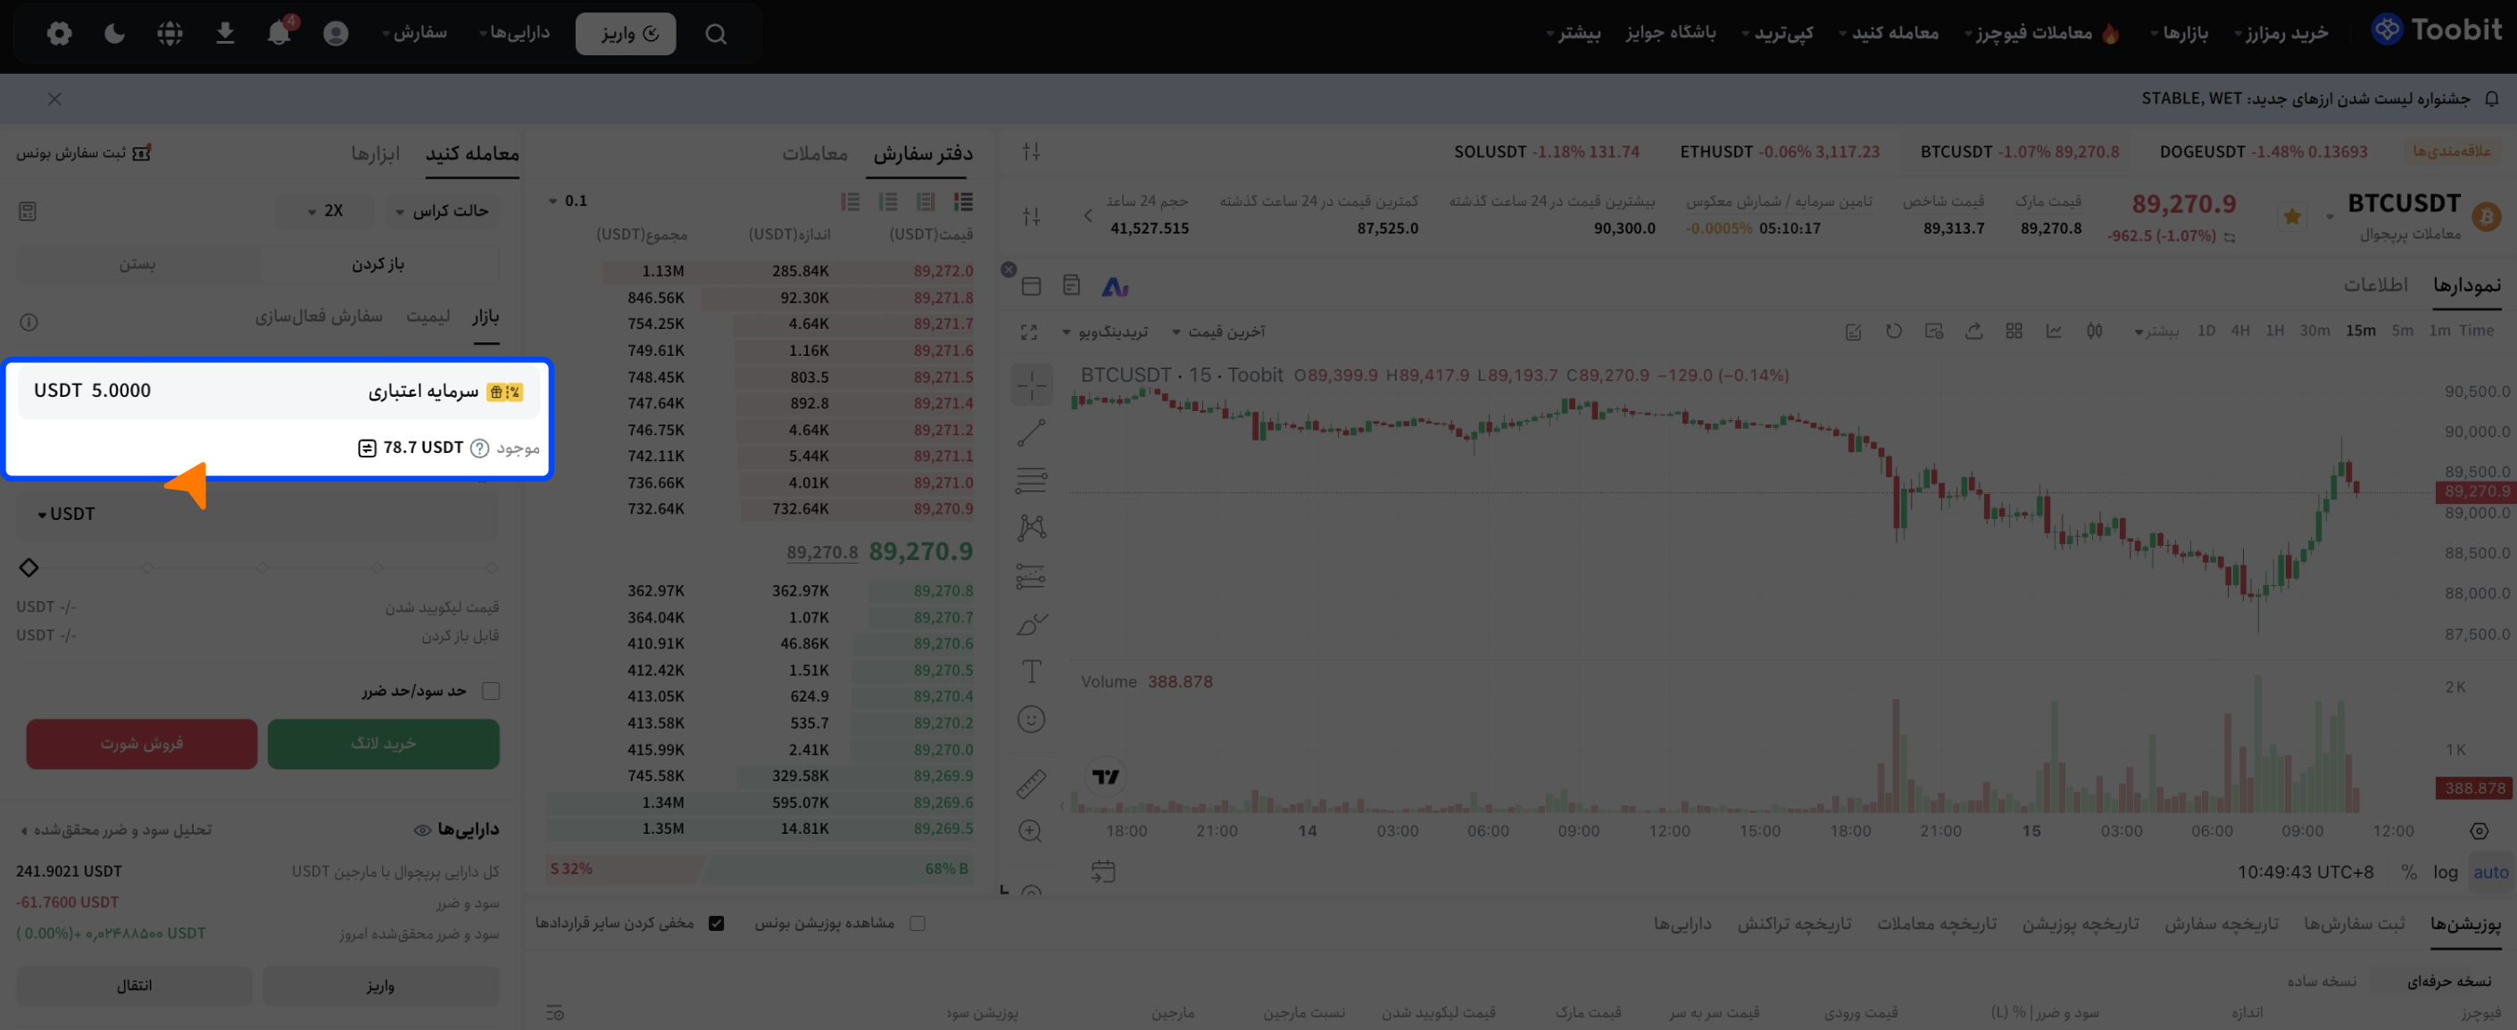Open the 2X leverage dropdown
2517x1030 pixels.
point(323,210)
